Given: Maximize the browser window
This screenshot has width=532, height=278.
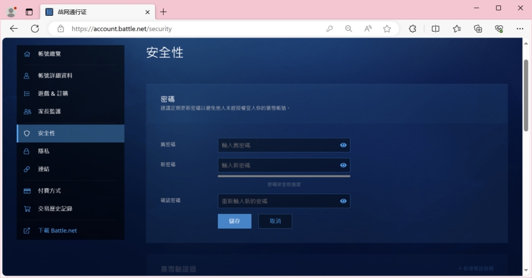Looking at the screenshot, I should [x=498, y=8].
